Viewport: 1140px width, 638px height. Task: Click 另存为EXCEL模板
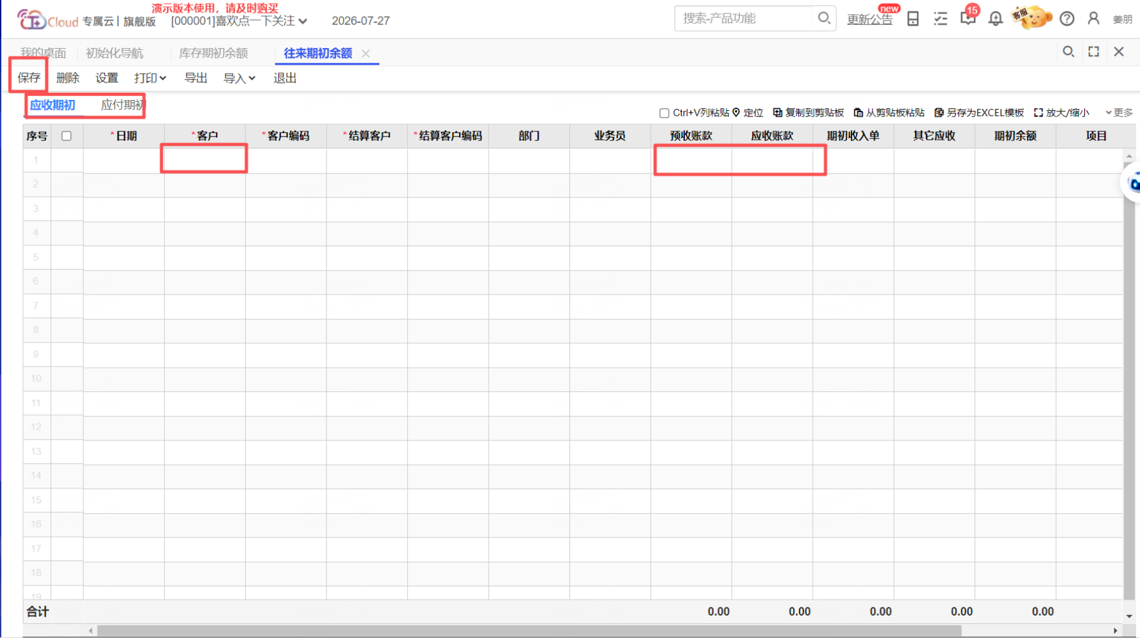pos(979,113)
